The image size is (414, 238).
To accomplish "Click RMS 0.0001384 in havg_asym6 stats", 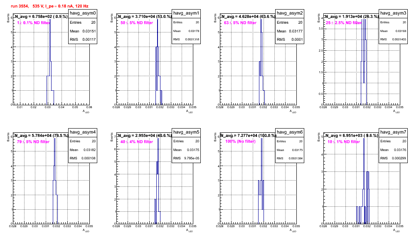I will (290, 159).
